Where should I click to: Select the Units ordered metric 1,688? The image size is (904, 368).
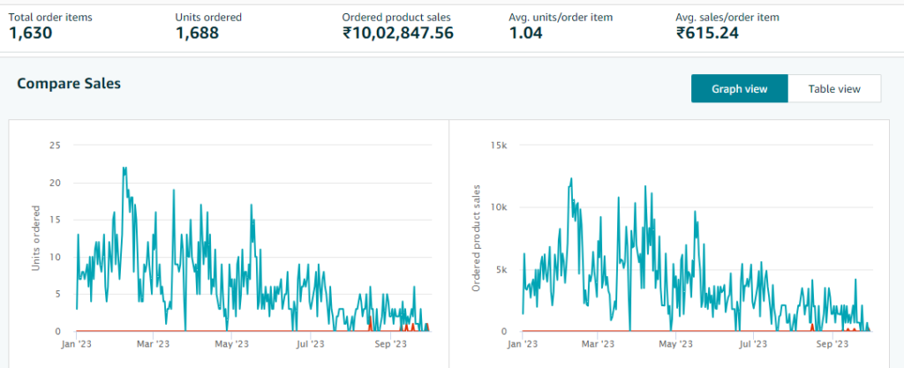tap(197, 34)
